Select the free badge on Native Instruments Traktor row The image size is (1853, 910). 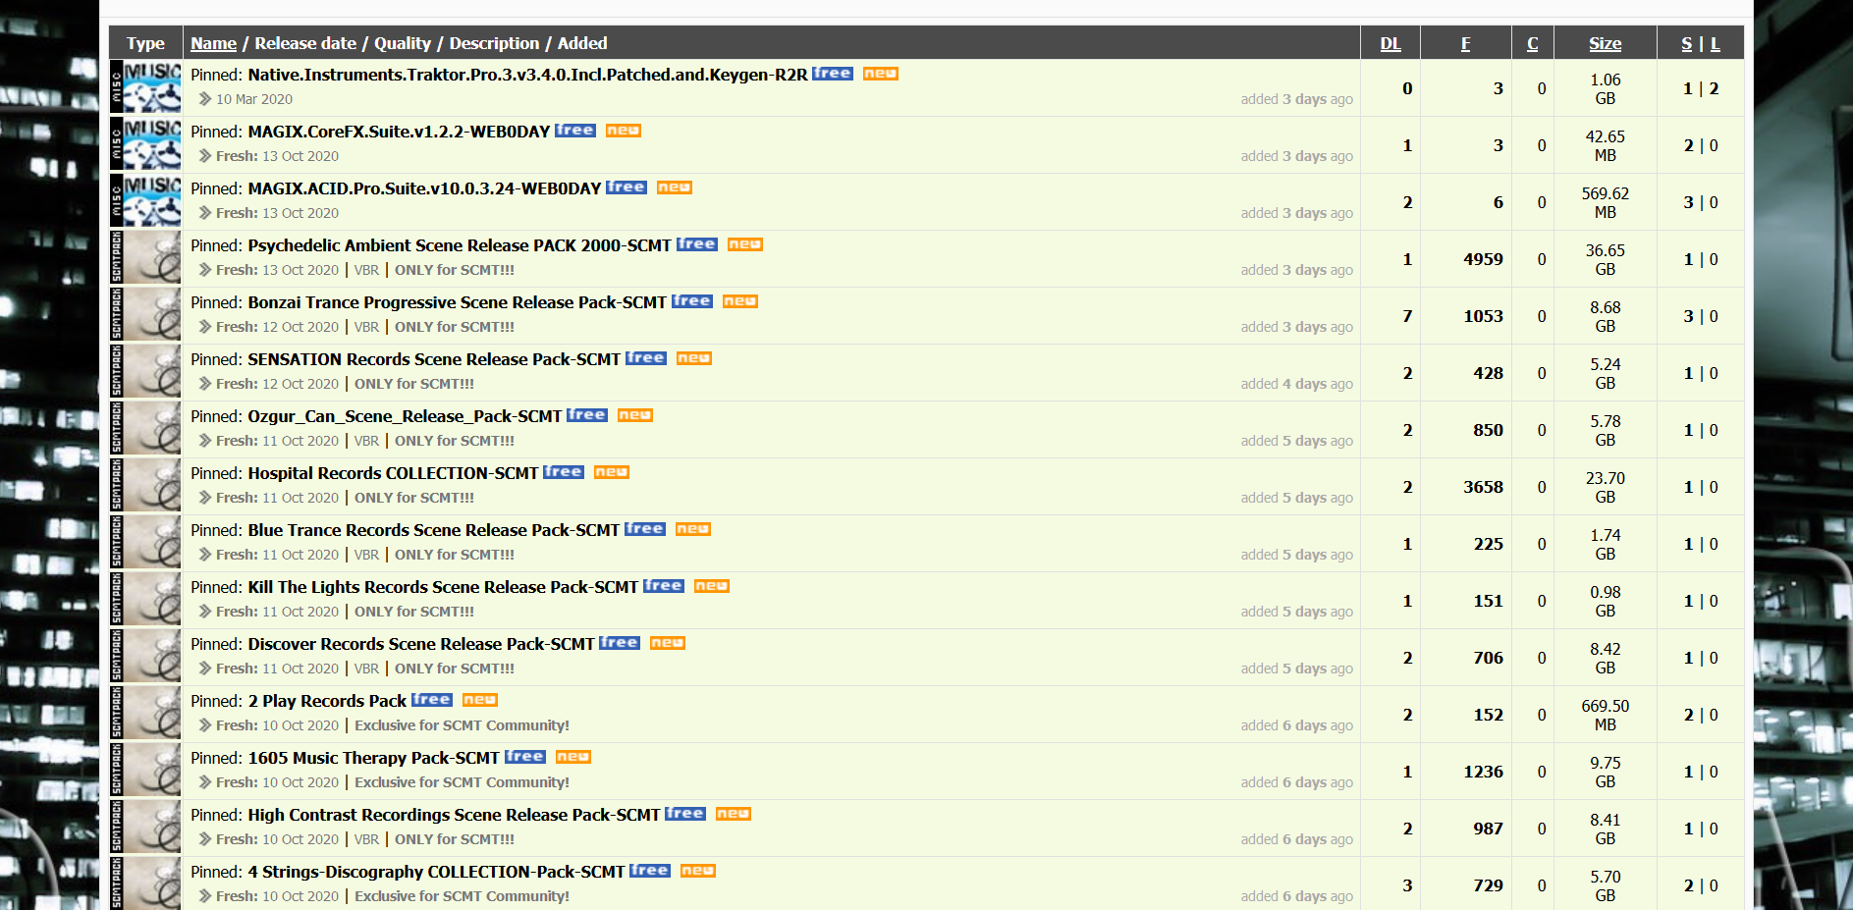(x=833, y=74)
